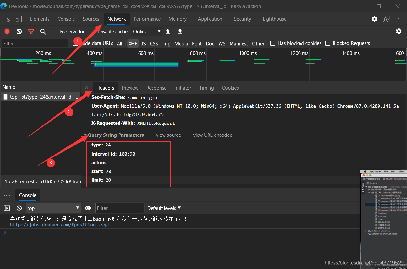Enable the Preserve log checkbox
Screen dimensions: 407x269
click(54, 31)
